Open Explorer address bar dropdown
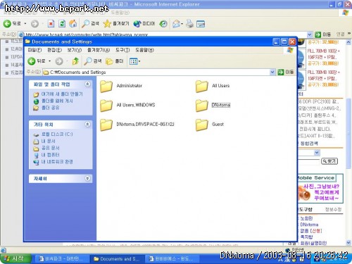The image size is (352, 264). coord(272,72)
